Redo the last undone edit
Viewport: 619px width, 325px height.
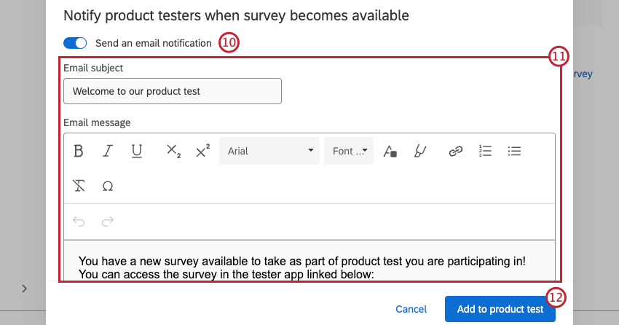pyautogui.click(x=108, y=222)
